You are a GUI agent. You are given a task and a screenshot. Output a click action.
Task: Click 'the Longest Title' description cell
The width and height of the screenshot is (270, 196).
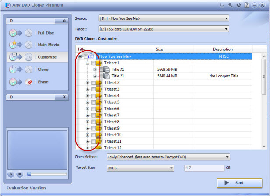pos(224,76)
